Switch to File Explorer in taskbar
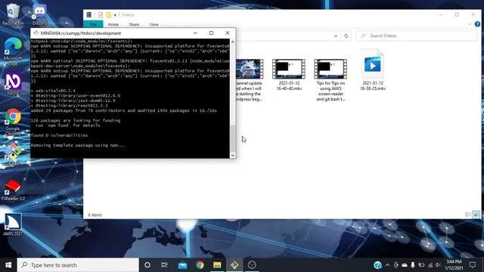Screen dimensions: 484x272 [217, 265]
